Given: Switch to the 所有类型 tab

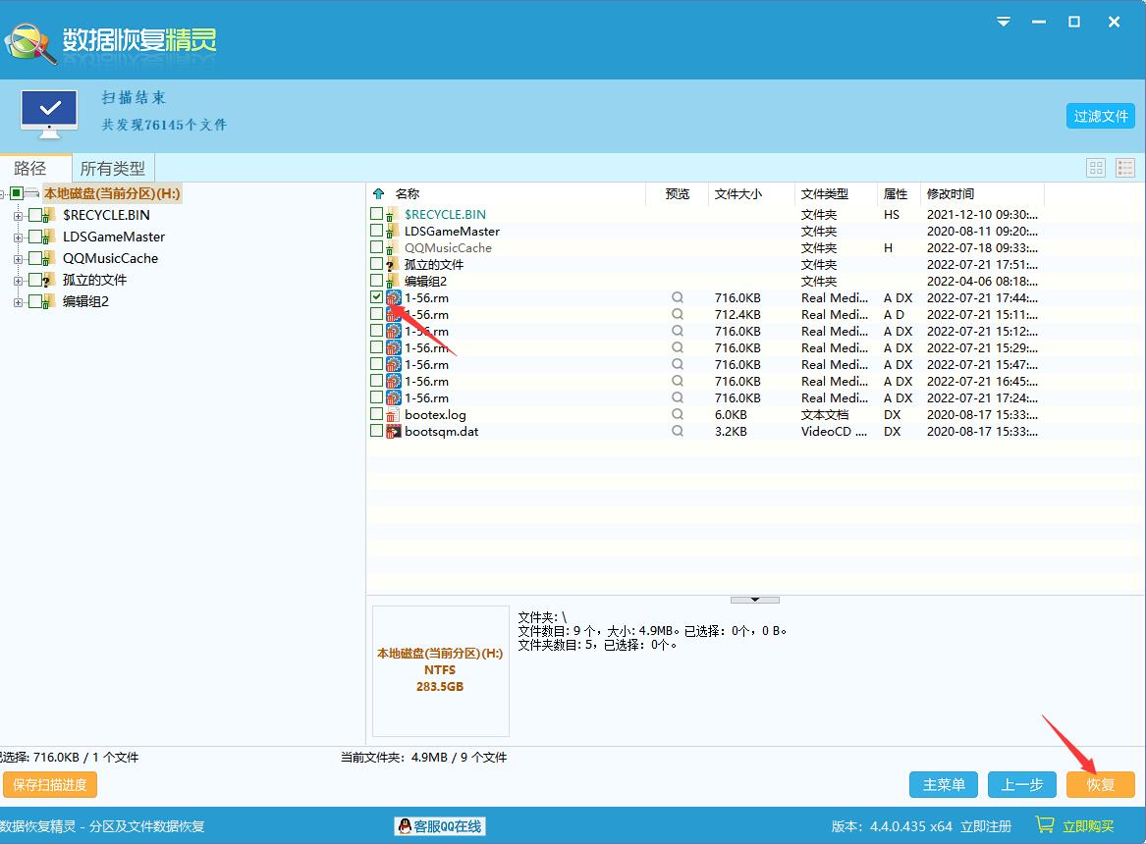Looking at the screenshot, I should [x=112, y=168].
